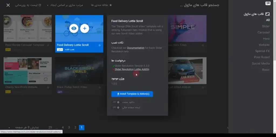The width and height of the screenshot is (276, 137).
Task: Open Slider Revolution Lottie AddOn link
Action: click(132, 69)
